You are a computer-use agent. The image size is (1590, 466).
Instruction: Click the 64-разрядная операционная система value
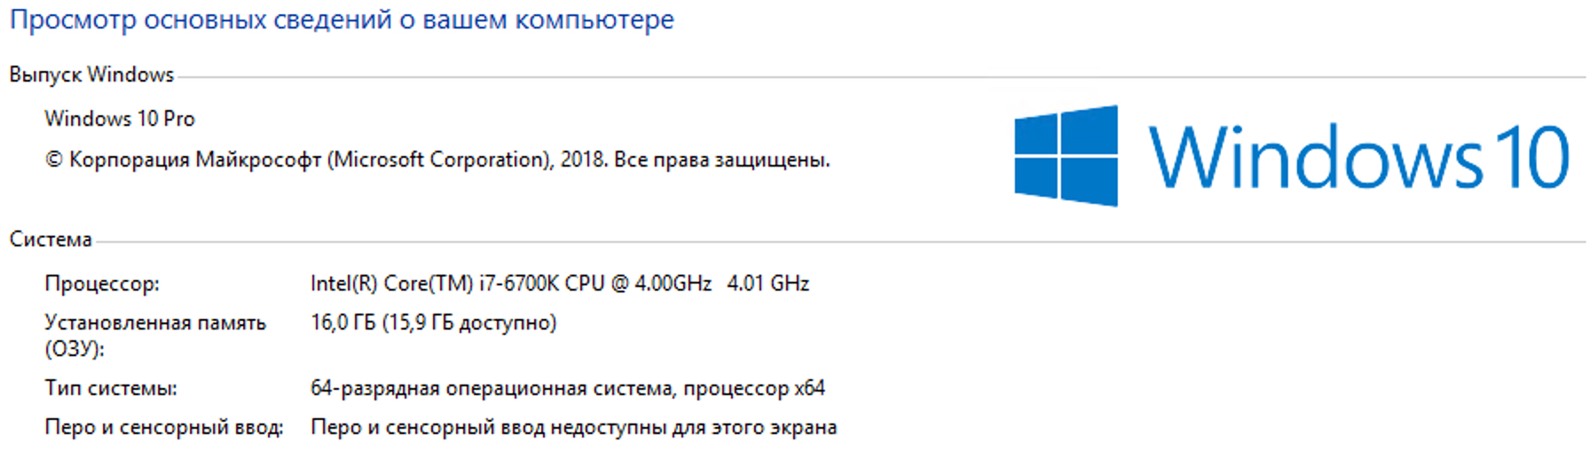(x=567, y=388)
